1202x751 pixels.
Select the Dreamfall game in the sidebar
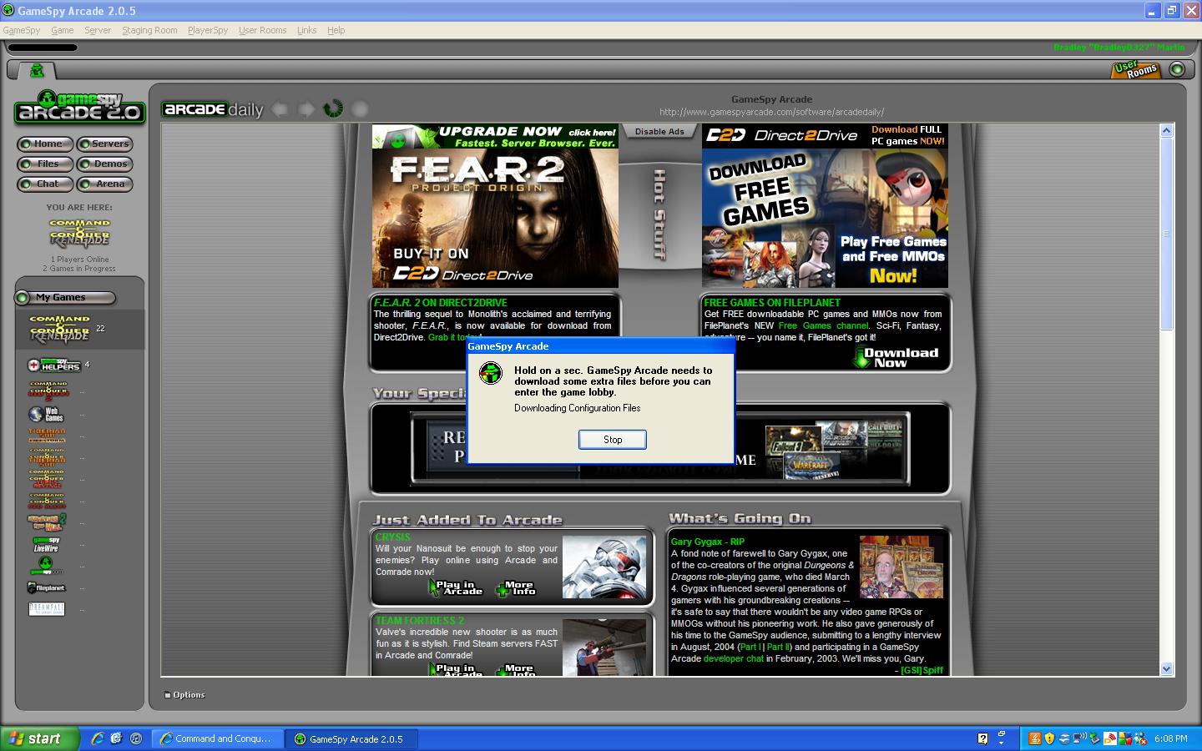(x=46, y=608)
